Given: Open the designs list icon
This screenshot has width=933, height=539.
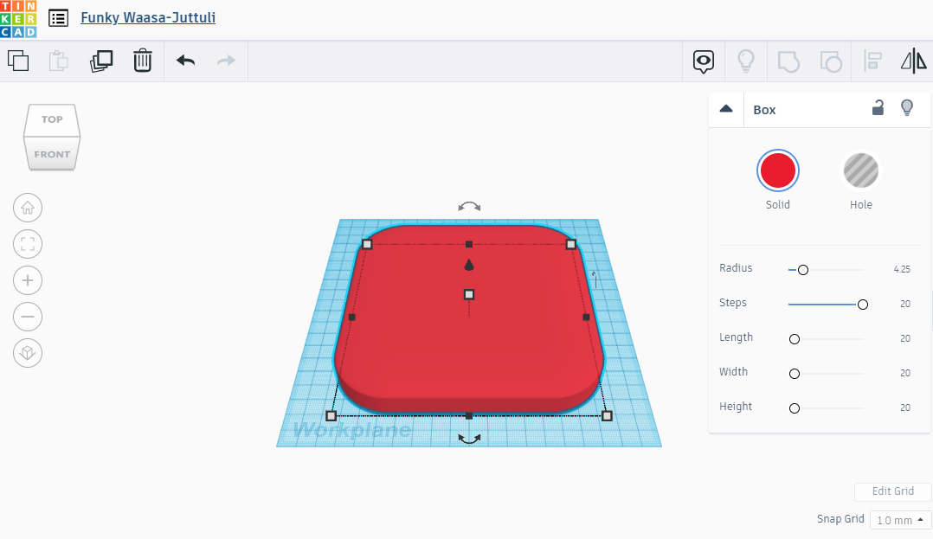Looking at the screenshot, I should pos(58,18).
